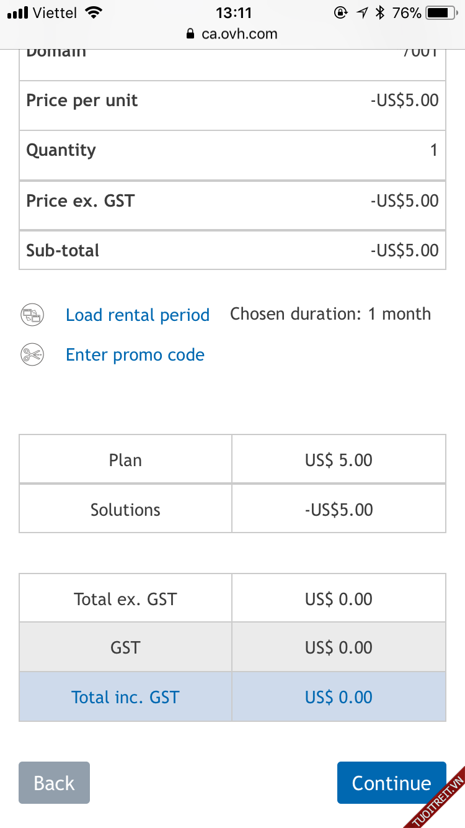Image resolution: width=465 pixels, height=828 pixels.
Task: Click the rental period icon
Action: [x=32, y=315]
